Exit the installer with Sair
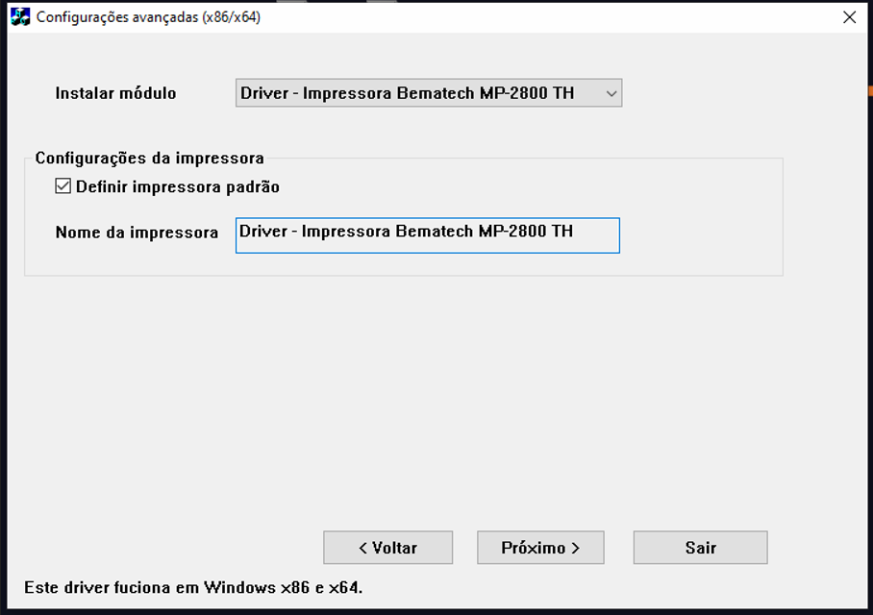This screenshot has height=615, width=873. [x=700, y=548]
